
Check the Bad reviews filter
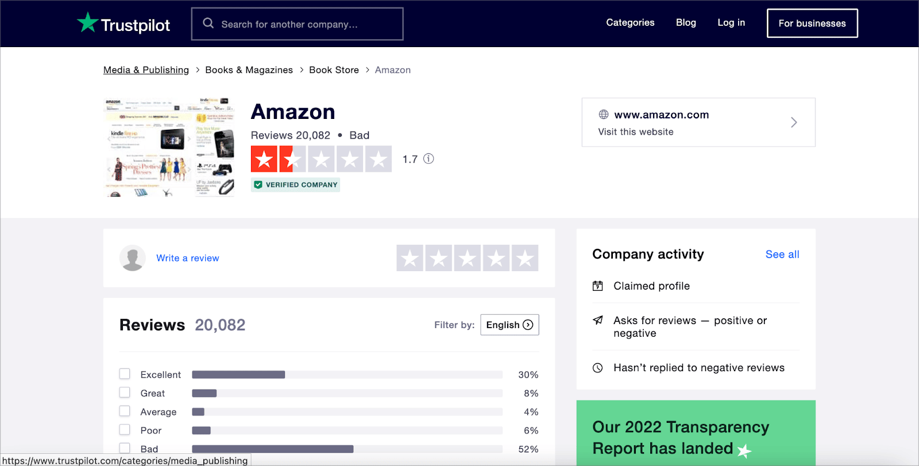125,448
